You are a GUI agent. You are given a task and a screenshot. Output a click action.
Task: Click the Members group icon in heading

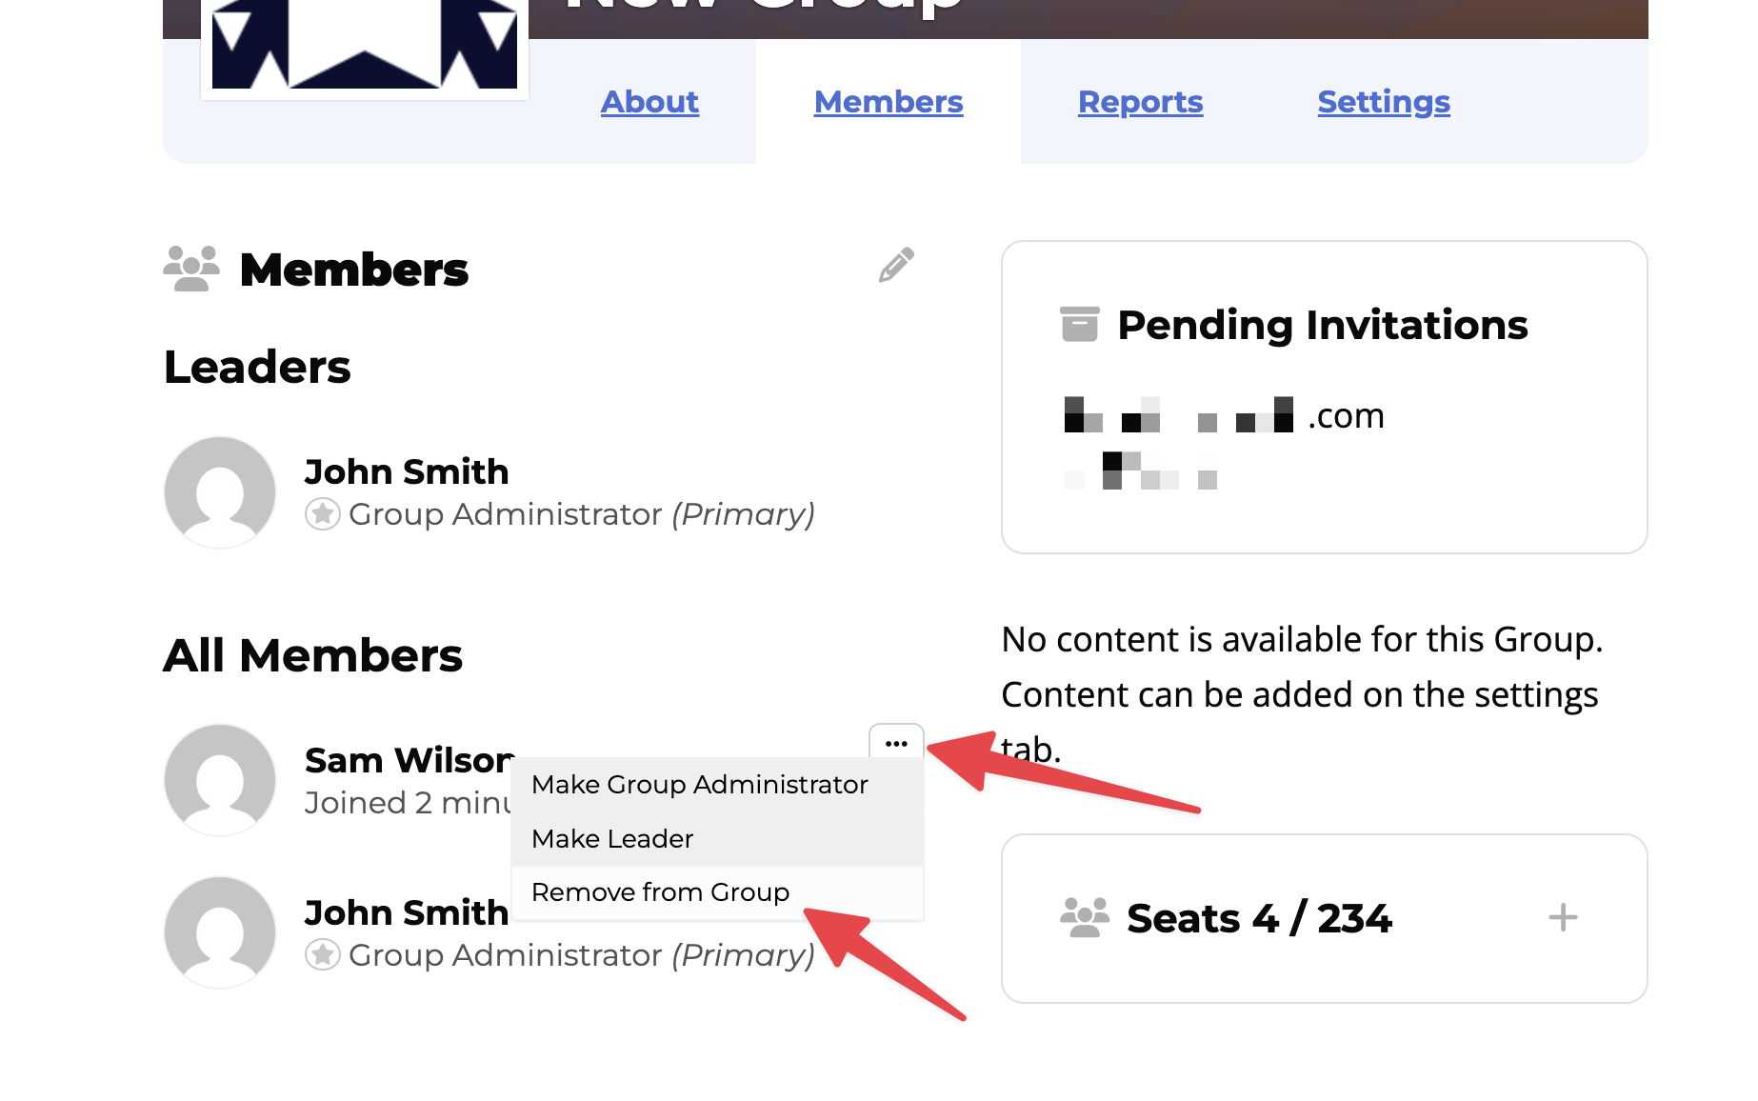click(191, 269)
